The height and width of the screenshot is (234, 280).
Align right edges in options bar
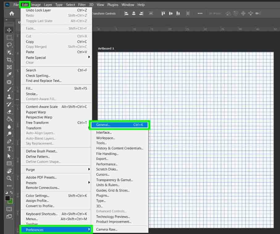tap(141, 13)
